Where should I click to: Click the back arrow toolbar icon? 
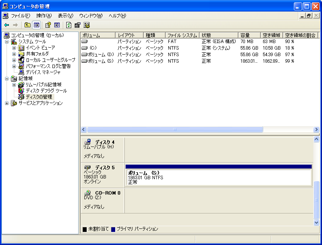(7, 25)
